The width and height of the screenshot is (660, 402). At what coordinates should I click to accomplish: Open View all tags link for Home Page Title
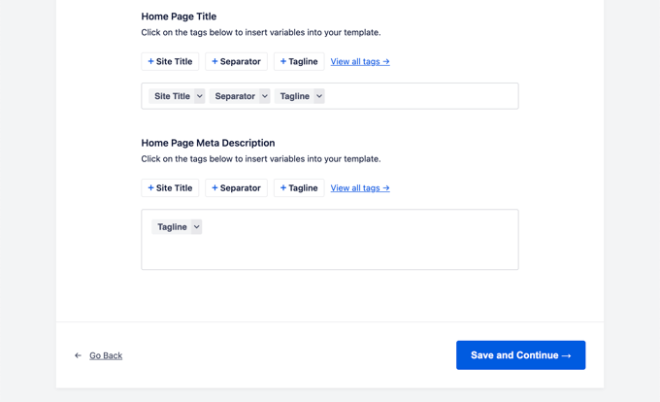click(360, 61)
